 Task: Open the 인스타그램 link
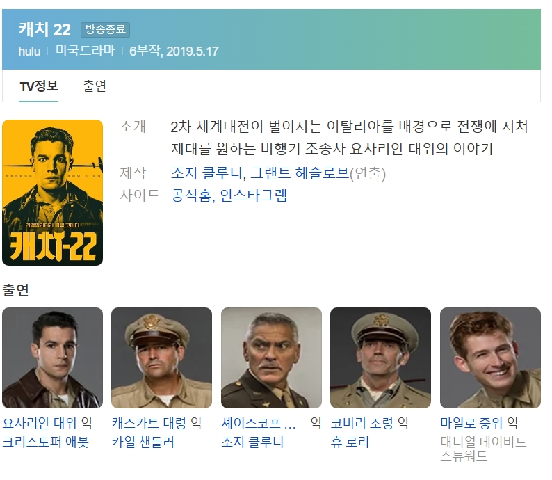point(254,195)
